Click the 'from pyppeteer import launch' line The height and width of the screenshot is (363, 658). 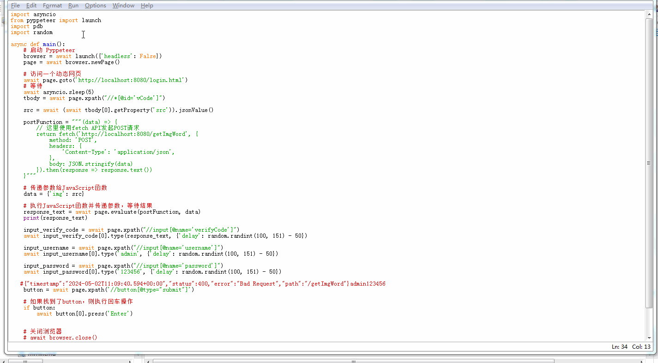click(56, 20)
